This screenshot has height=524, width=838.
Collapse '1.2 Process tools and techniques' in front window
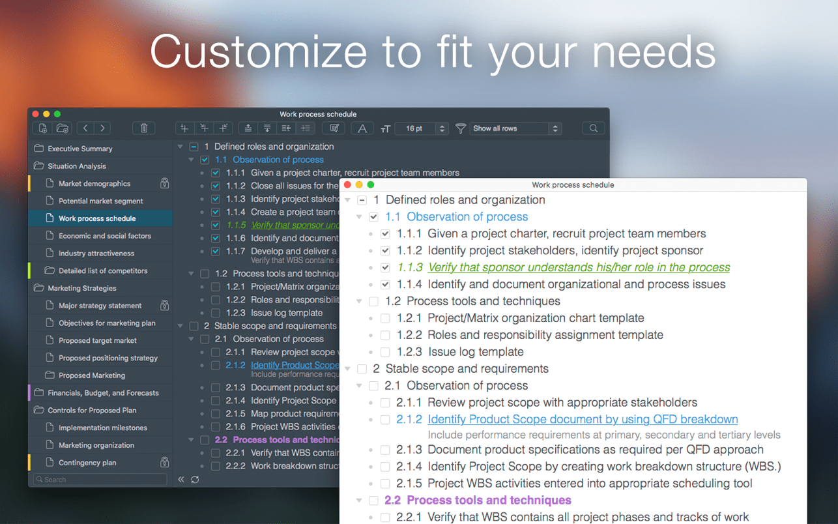tap(359, 302)
